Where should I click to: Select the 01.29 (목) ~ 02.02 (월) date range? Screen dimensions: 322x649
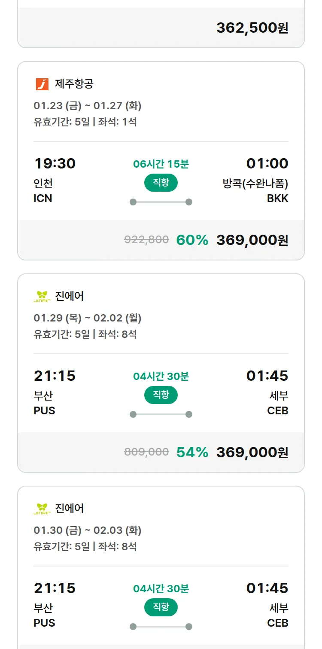tap(88, 318)
